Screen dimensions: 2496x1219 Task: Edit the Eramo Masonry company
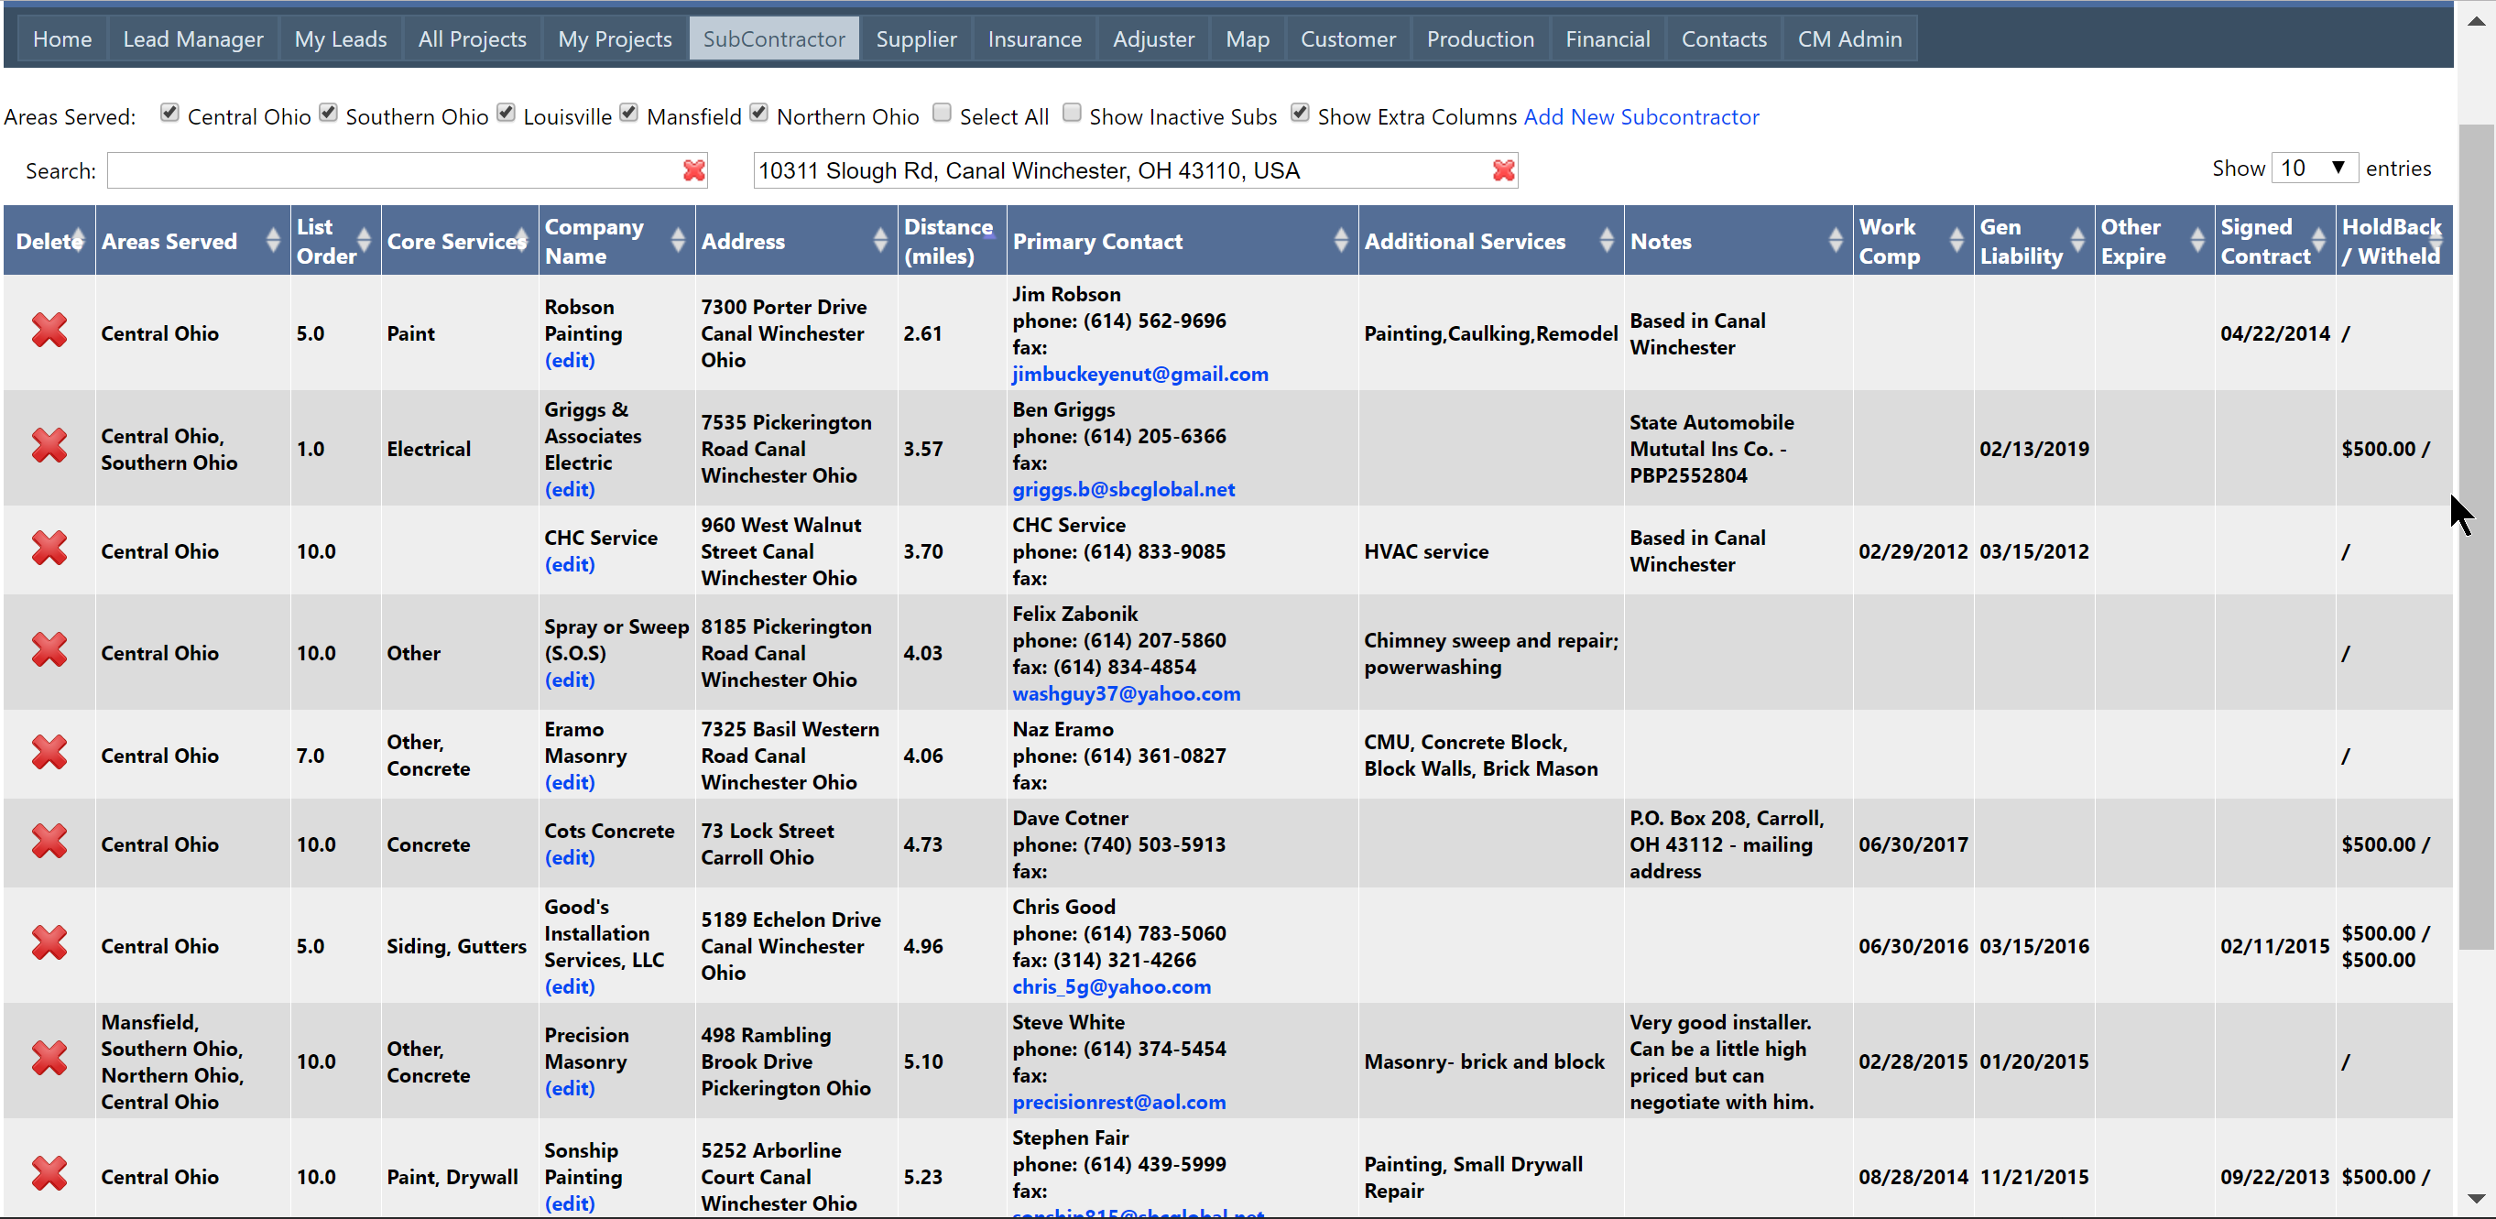[570, 781]
